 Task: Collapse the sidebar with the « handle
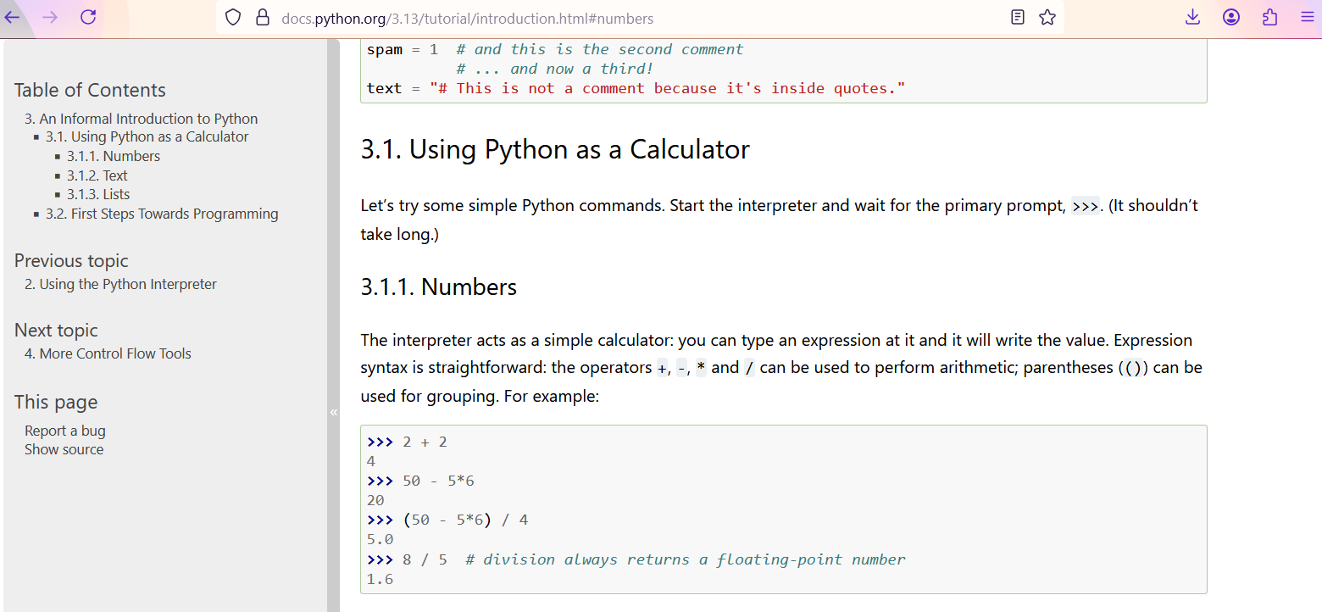(x=333, y=412)
